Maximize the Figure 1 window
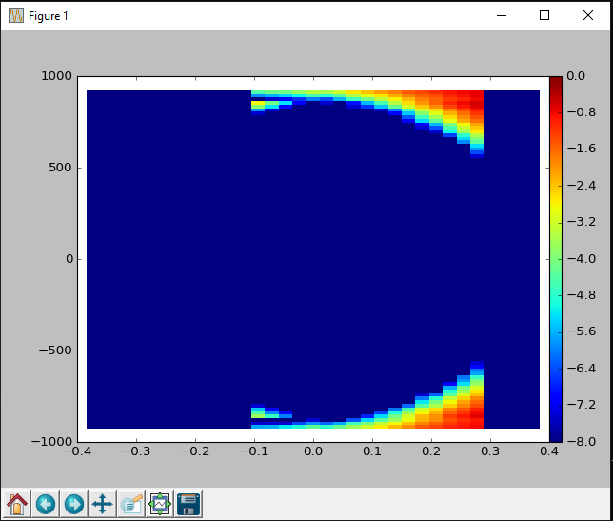The image size is (613, 521). click(544, 15)
